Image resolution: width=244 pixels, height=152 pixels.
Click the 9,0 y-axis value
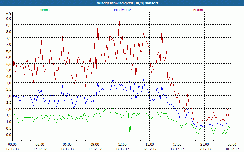(x=9, y=19)
